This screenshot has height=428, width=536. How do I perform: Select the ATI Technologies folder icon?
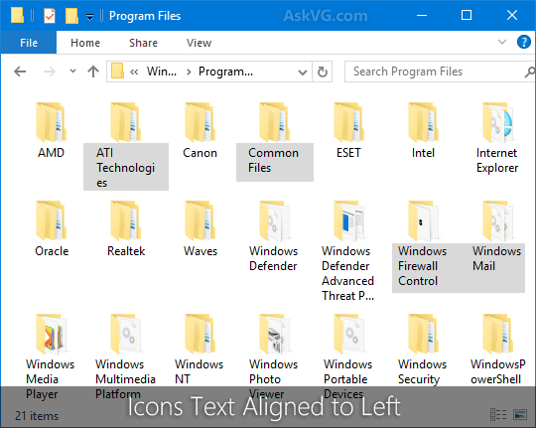126,122
